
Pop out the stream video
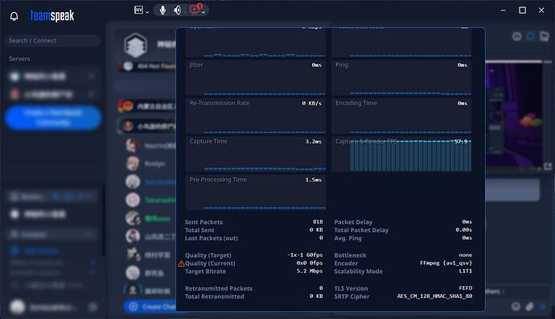click(x=548, y=166)
